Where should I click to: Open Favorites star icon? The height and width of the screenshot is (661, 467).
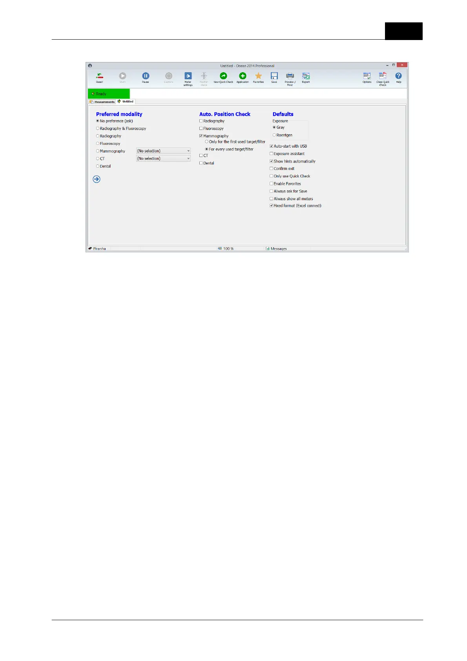tap(258, 76)
